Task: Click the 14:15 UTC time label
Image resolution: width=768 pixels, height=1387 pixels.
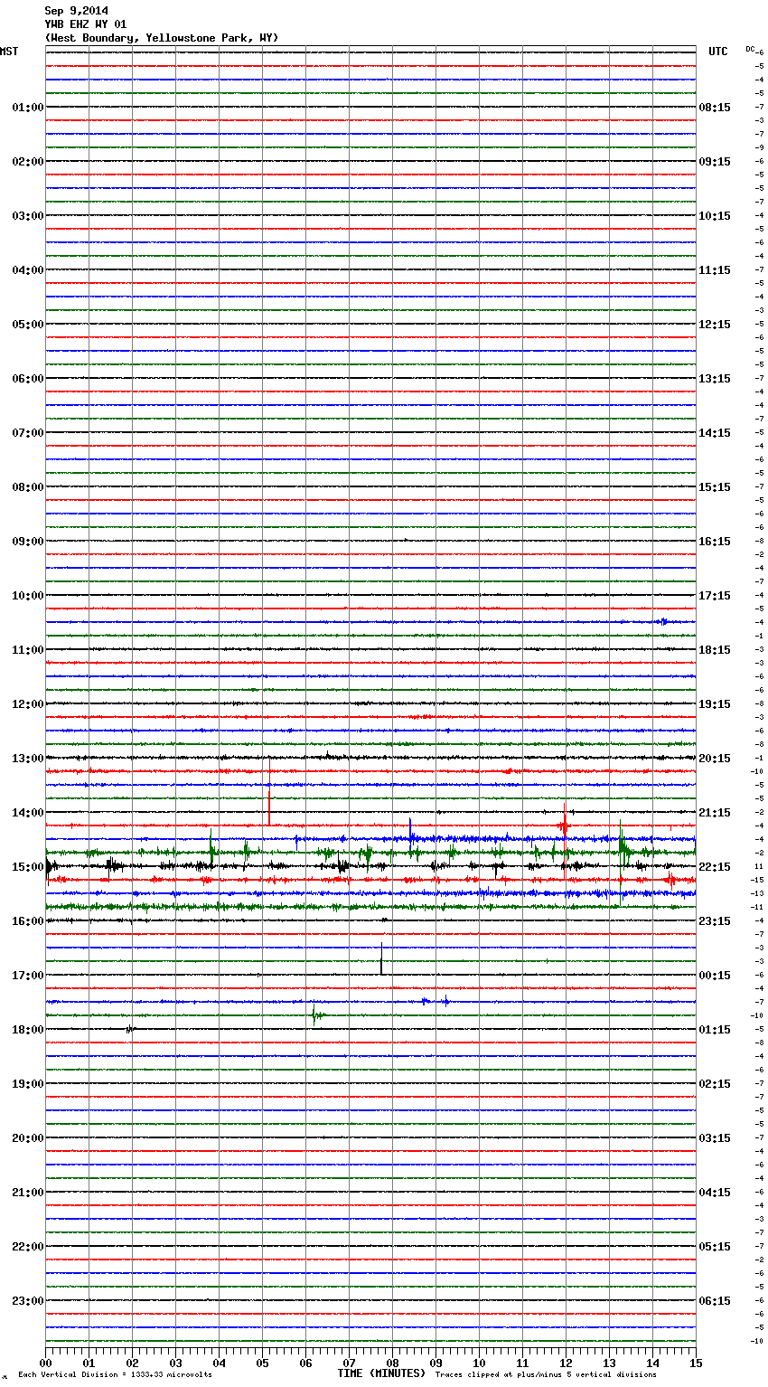Action: point(715,433)
